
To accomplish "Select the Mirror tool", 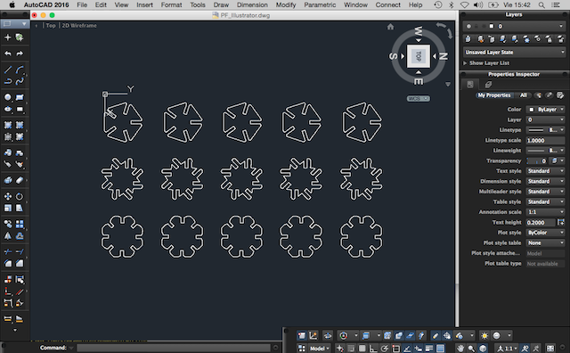I will 8,236.
